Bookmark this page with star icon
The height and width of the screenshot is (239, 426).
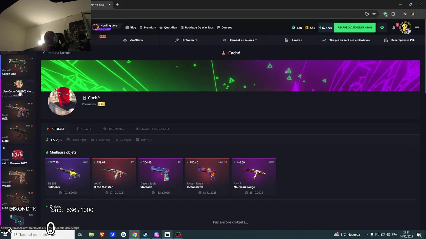click(x=374, y=14)
